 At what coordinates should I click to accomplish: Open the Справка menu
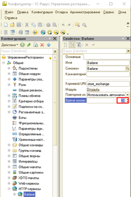coord(11,18)
